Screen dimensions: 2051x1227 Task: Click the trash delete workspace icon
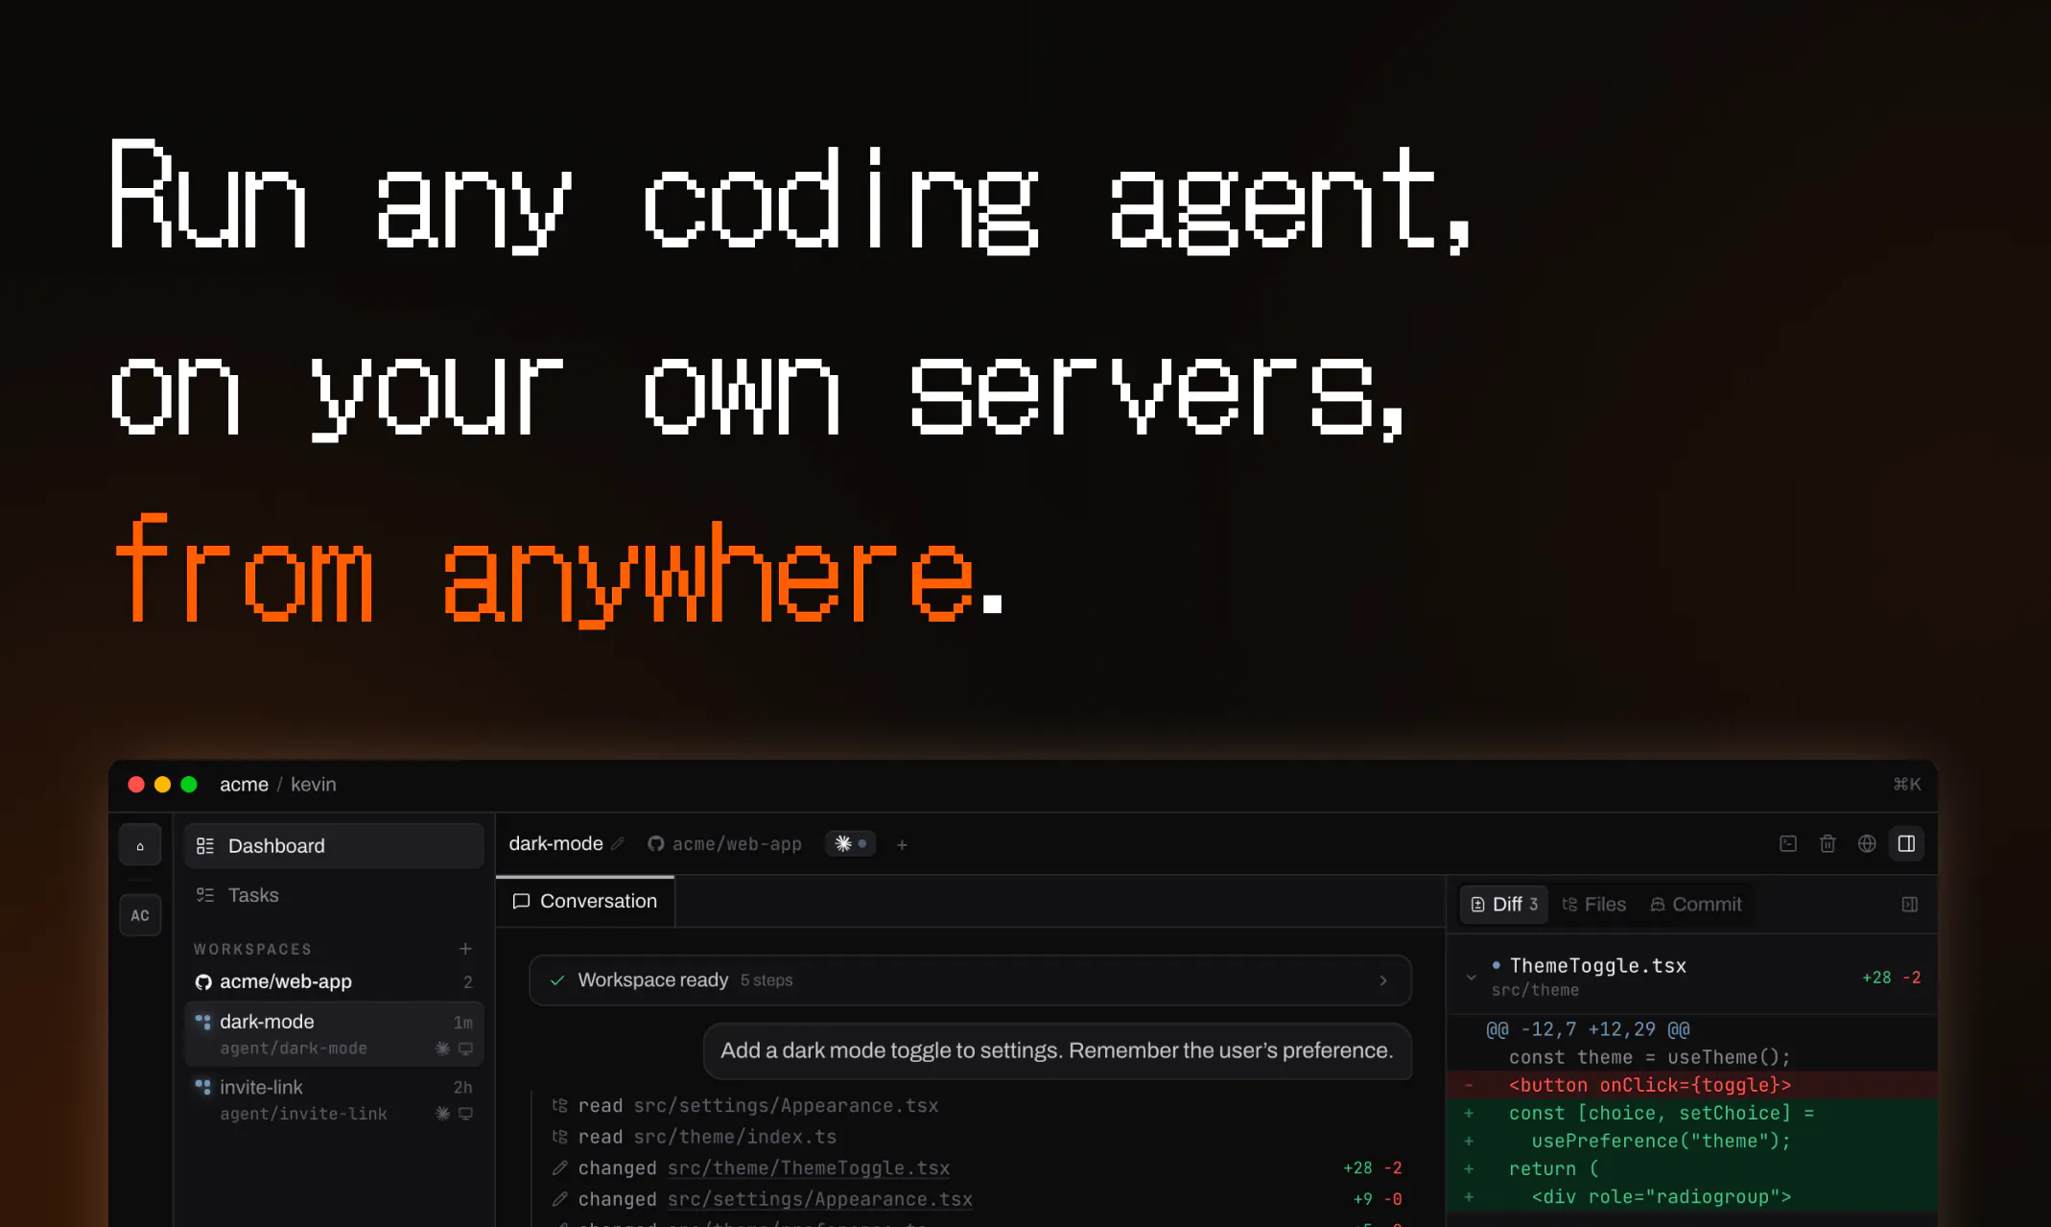click(x=1827, y=844)
